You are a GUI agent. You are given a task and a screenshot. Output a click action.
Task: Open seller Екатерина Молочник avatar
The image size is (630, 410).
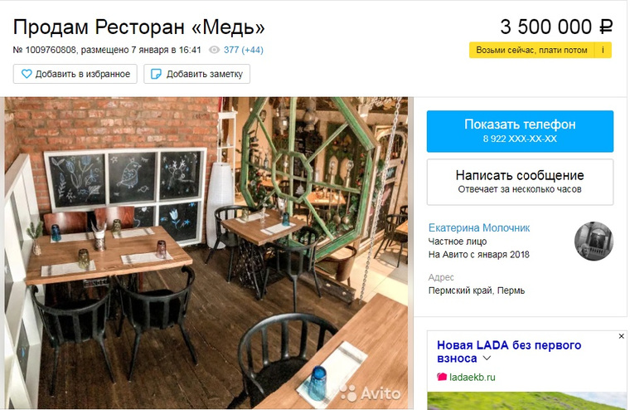tap(594, 241)
